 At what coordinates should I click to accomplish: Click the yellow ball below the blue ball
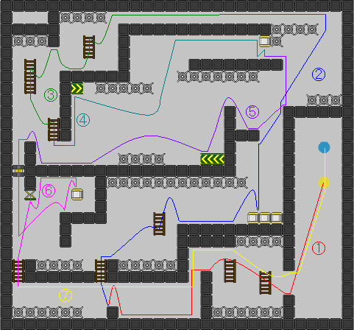[x=324, y=183]
